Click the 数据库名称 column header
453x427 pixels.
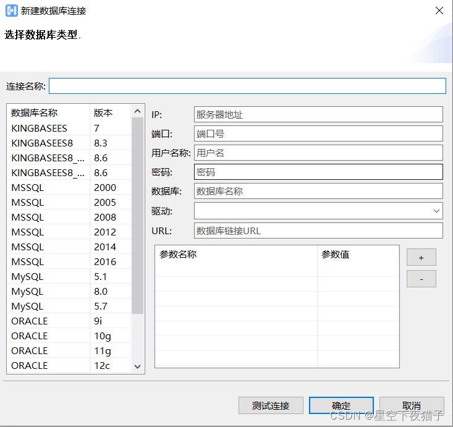click(x=49, y=112)
